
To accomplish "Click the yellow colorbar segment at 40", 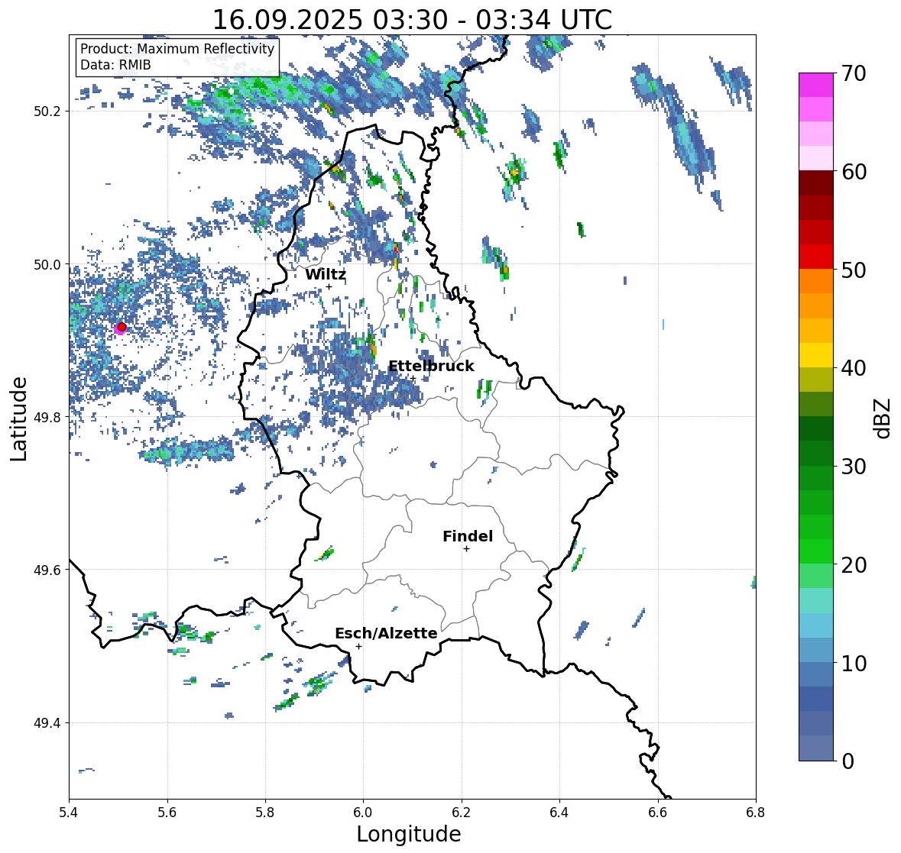I will pos(816,355).
